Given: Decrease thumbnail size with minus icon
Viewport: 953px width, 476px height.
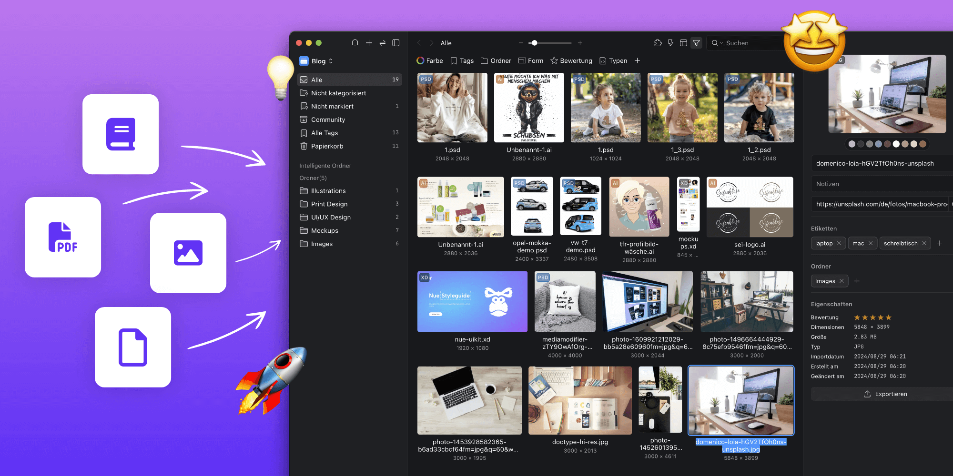Looking at the screenshot, I should (521, 43).
